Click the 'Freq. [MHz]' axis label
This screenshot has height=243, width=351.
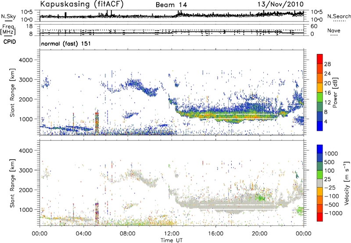pyautogui.click(x=8, y=30)
